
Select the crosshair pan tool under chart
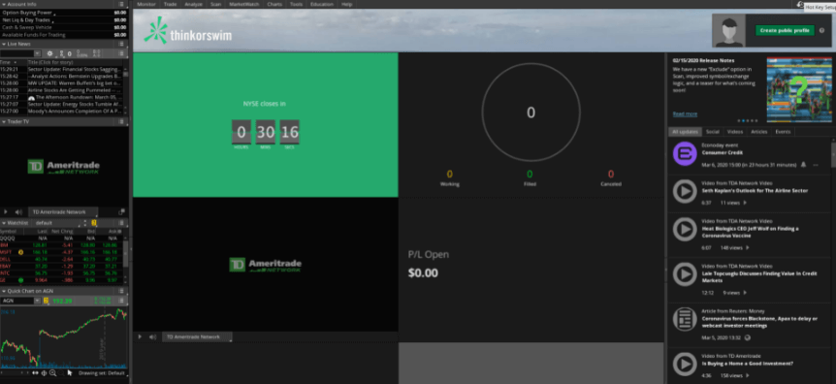(x=44, y=373)
